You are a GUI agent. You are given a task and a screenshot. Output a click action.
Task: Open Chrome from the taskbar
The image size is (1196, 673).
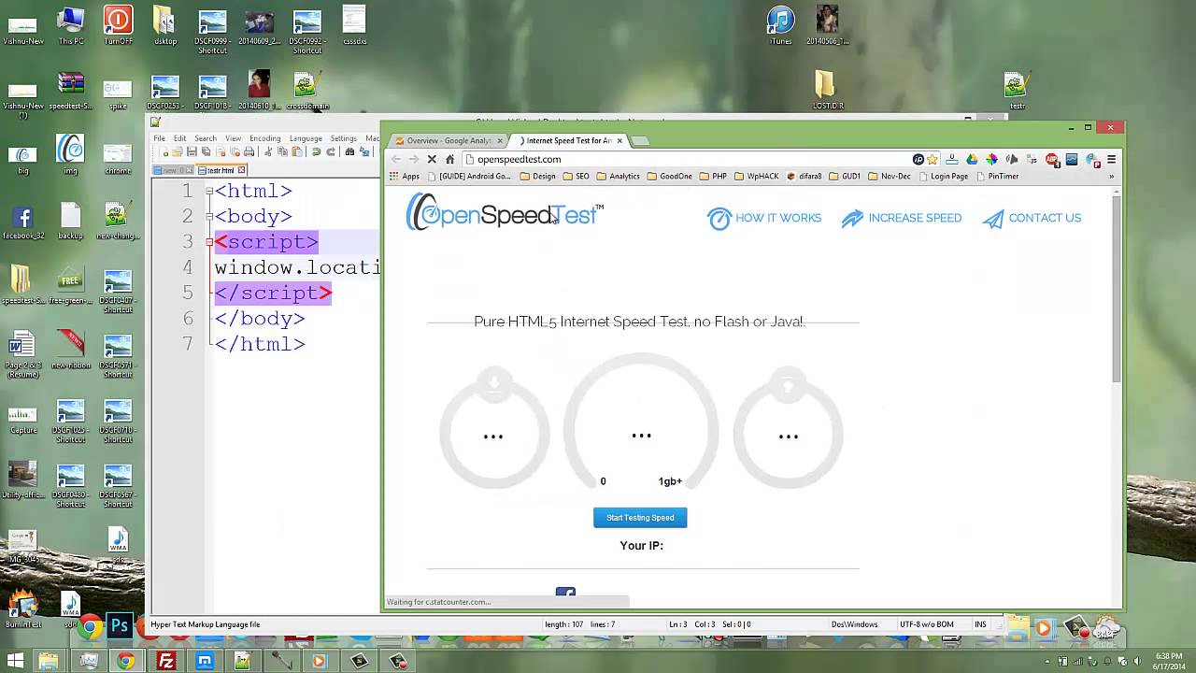pos(125,662)
